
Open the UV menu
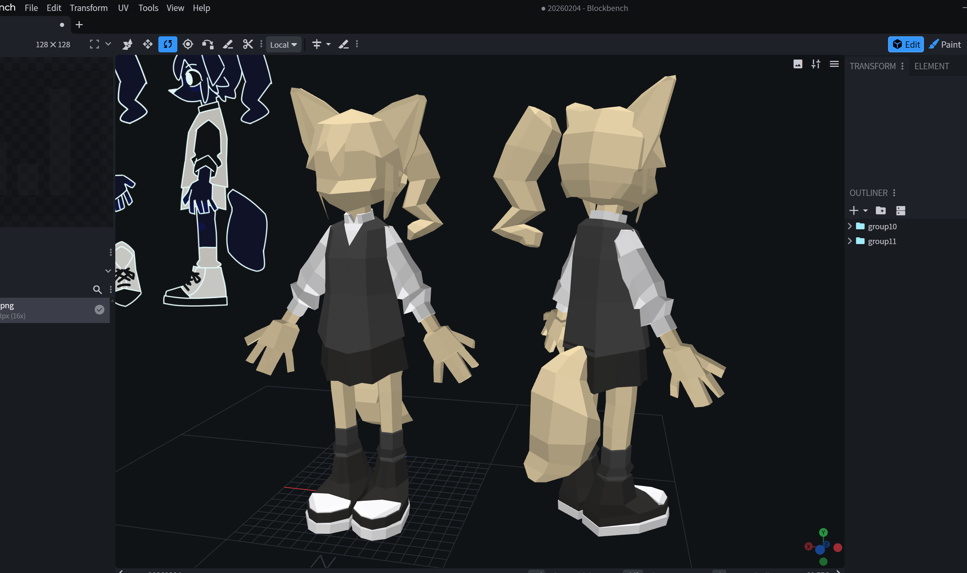pos(123,8)
